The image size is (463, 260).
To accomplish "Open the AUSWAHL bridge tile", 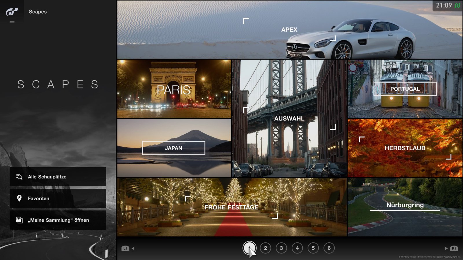I will [x=289, y=118].
